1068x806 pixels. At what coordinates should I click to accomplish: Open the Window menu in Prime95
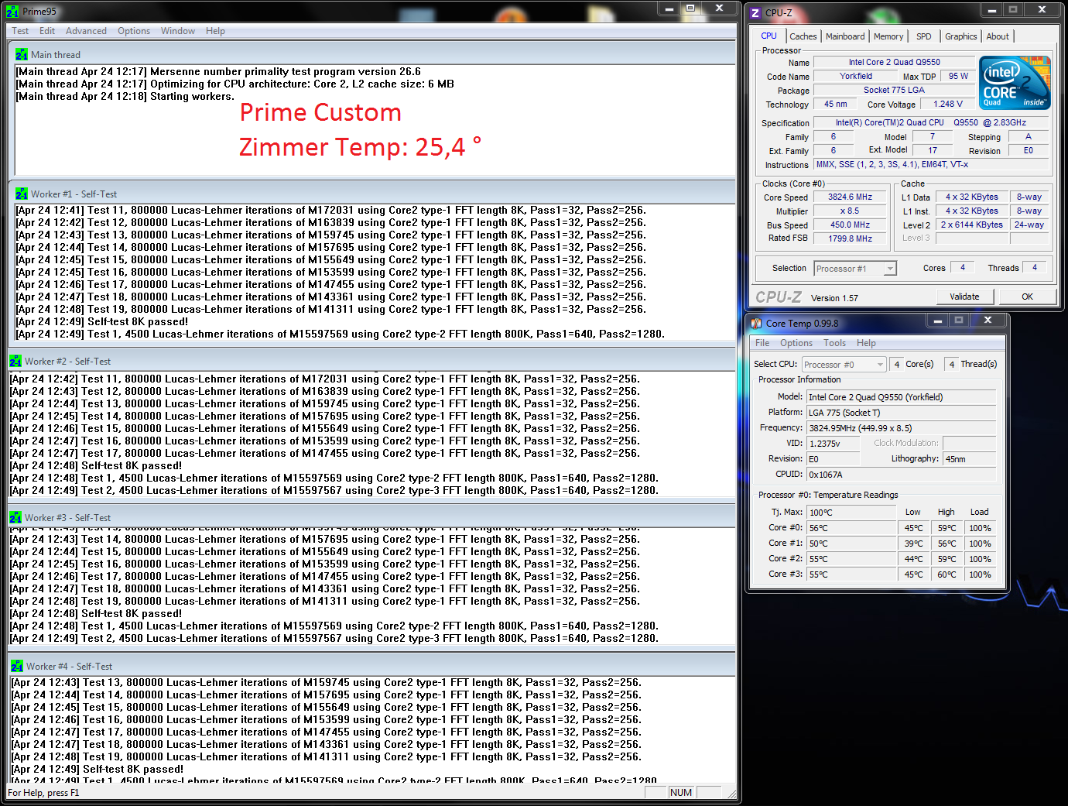[x=178, y=31]
